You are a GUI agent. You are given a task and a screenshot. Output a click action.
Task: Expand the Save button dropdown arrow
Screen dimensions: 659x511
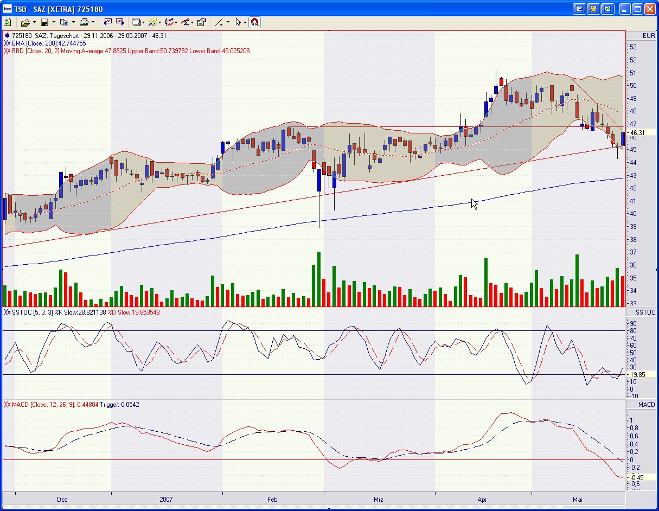[x=53, y=22]
